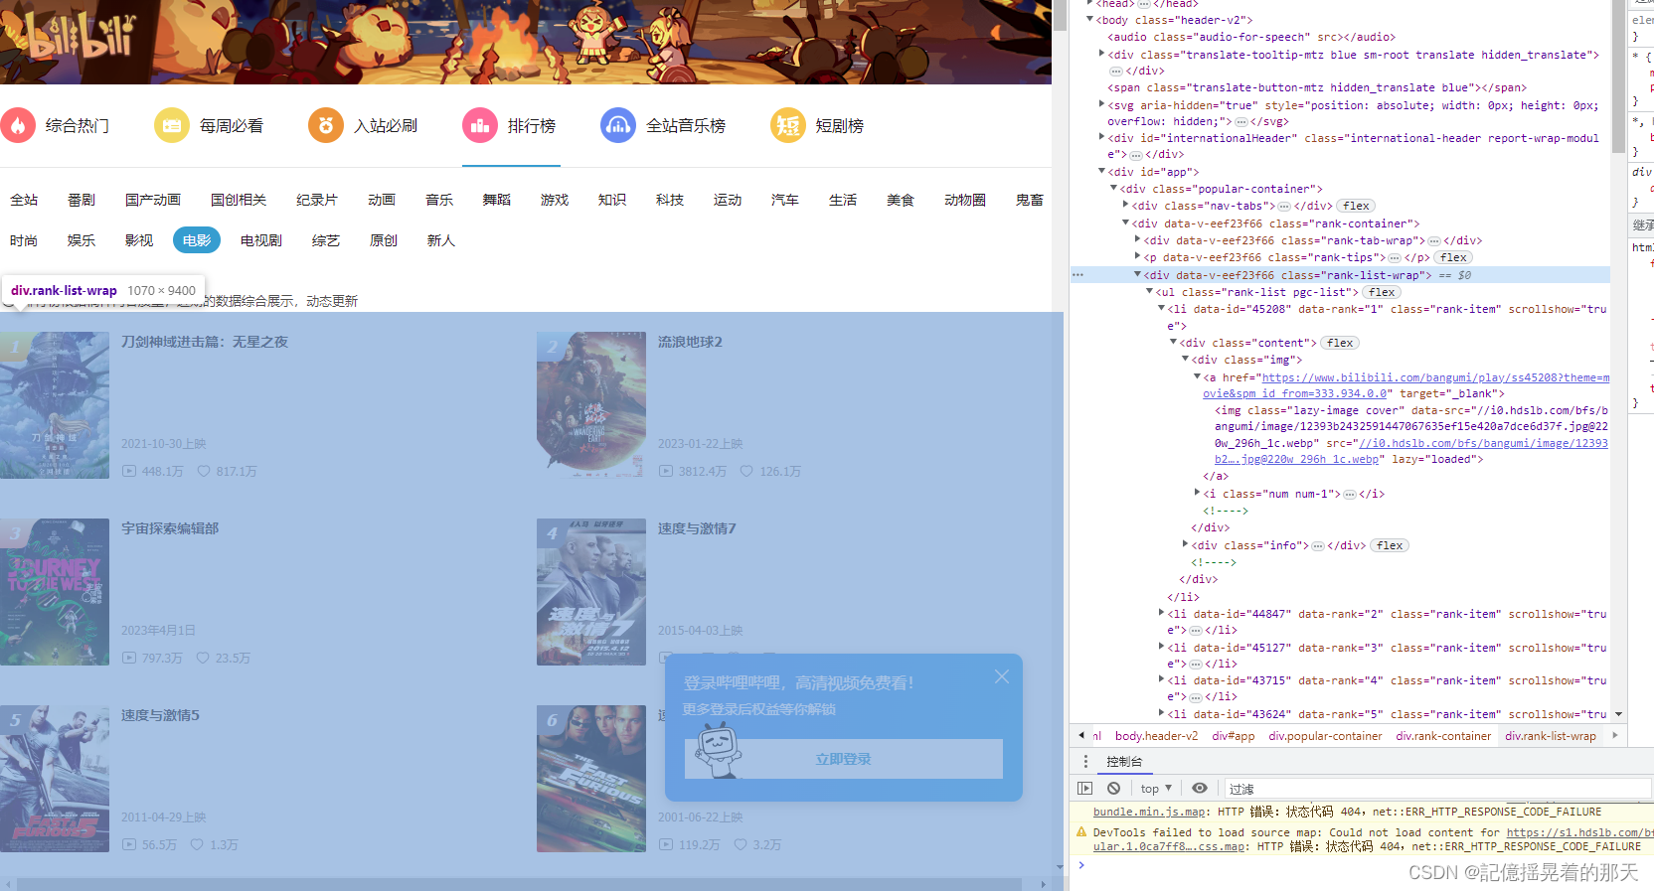
Task: Select the 新人 category tab
Action: (x=441, y=240)
